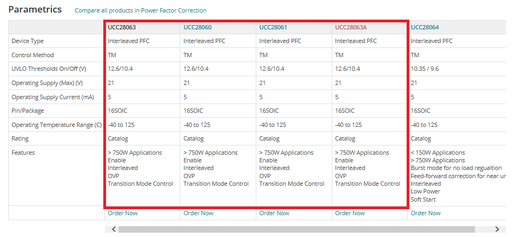Viewport: 517px width, 237px height.
Task: Click Order Now under UCC28060
Action: pyautogui.click(x=198, y=213)
